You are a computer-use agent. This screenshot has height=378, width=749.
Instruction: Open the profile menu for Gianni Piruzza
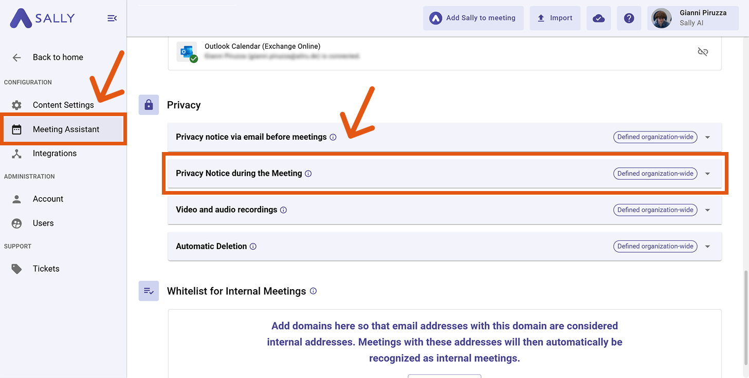pyautogui.click(x=692, y=17)
